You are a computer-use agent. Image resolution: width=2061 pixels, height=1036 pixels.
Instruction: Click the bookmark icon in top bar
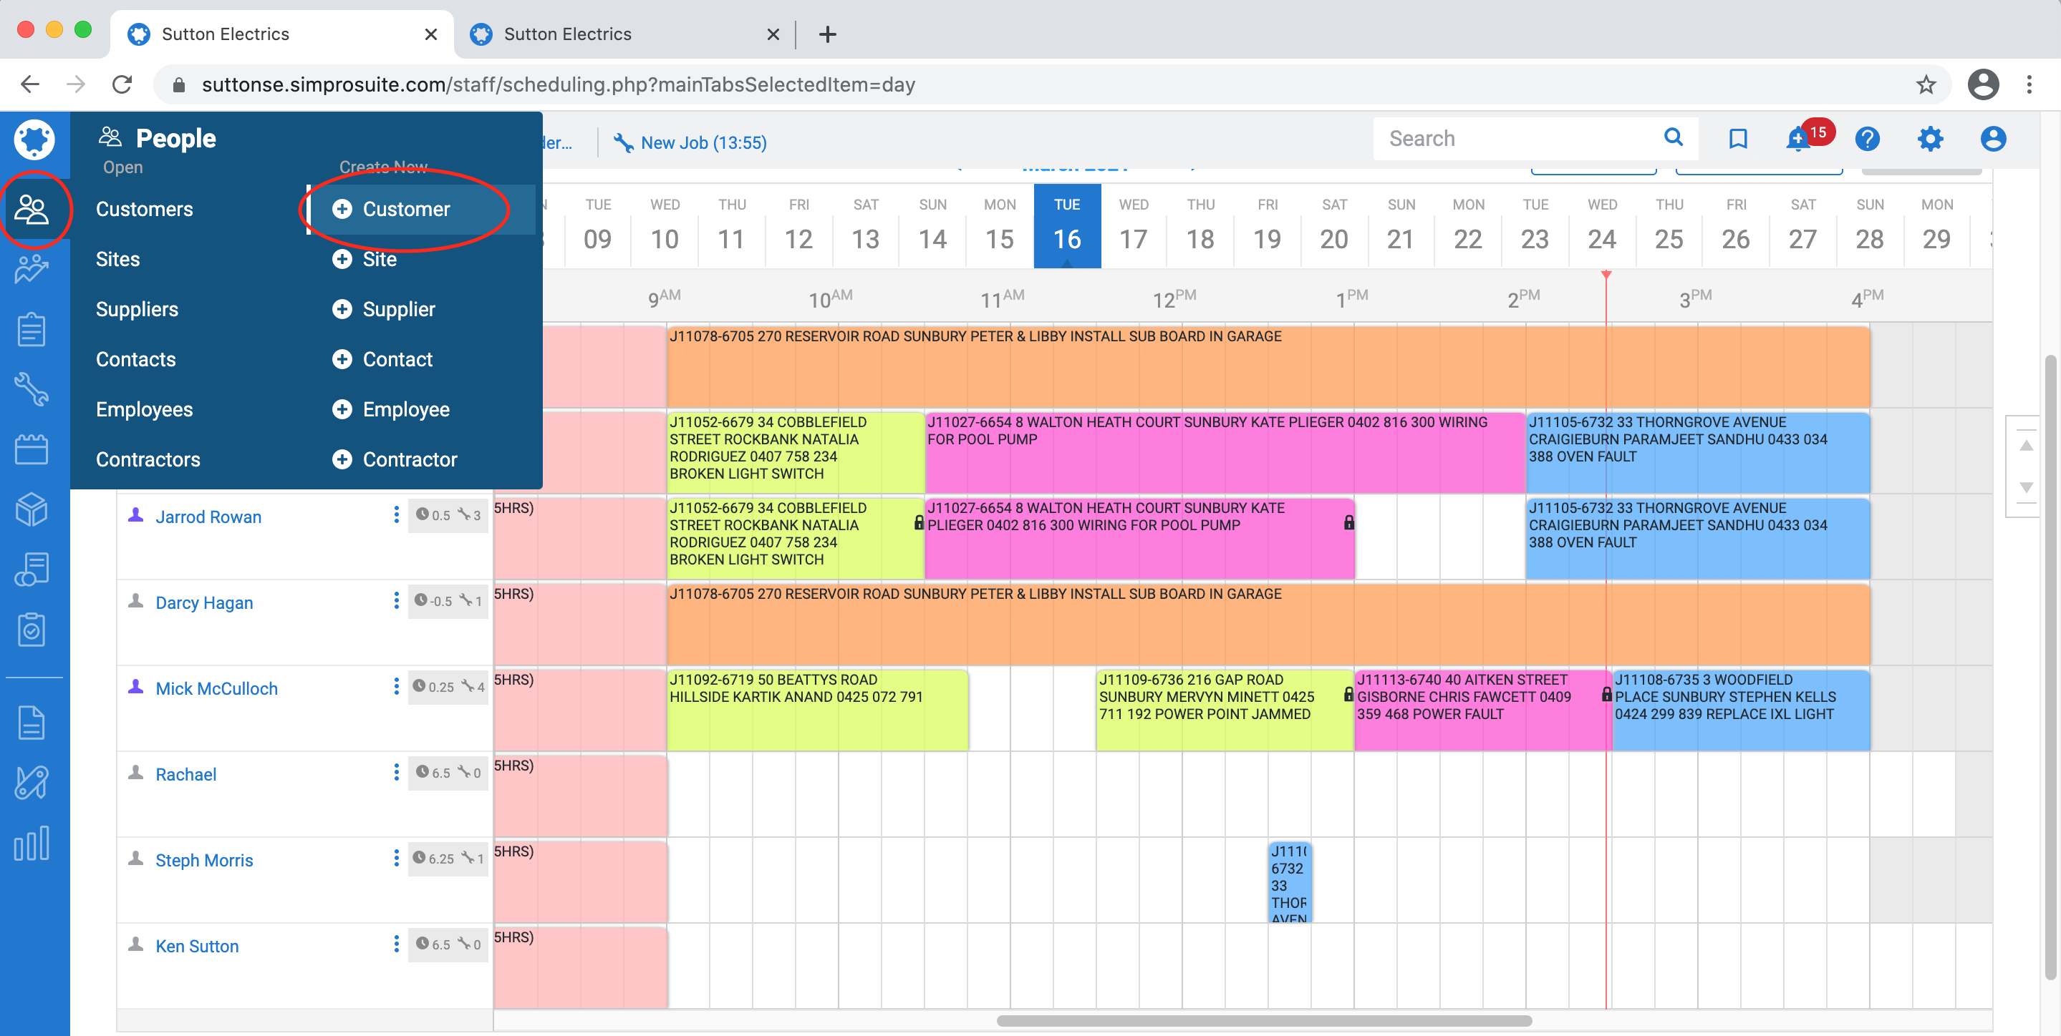tap(1737, 139)
